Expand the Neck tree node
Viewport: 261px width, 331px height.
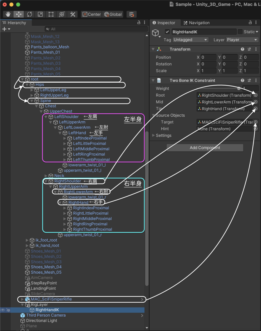[x=46, y=176]
